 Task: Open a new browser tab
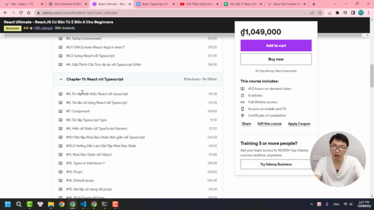coord(314,4)
